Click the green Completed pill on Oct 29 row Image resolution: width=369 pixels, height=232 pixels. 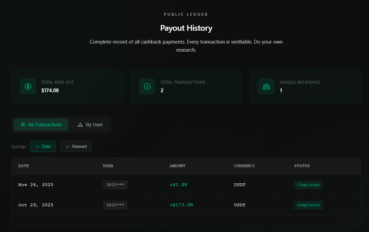[x=308, y=205]
